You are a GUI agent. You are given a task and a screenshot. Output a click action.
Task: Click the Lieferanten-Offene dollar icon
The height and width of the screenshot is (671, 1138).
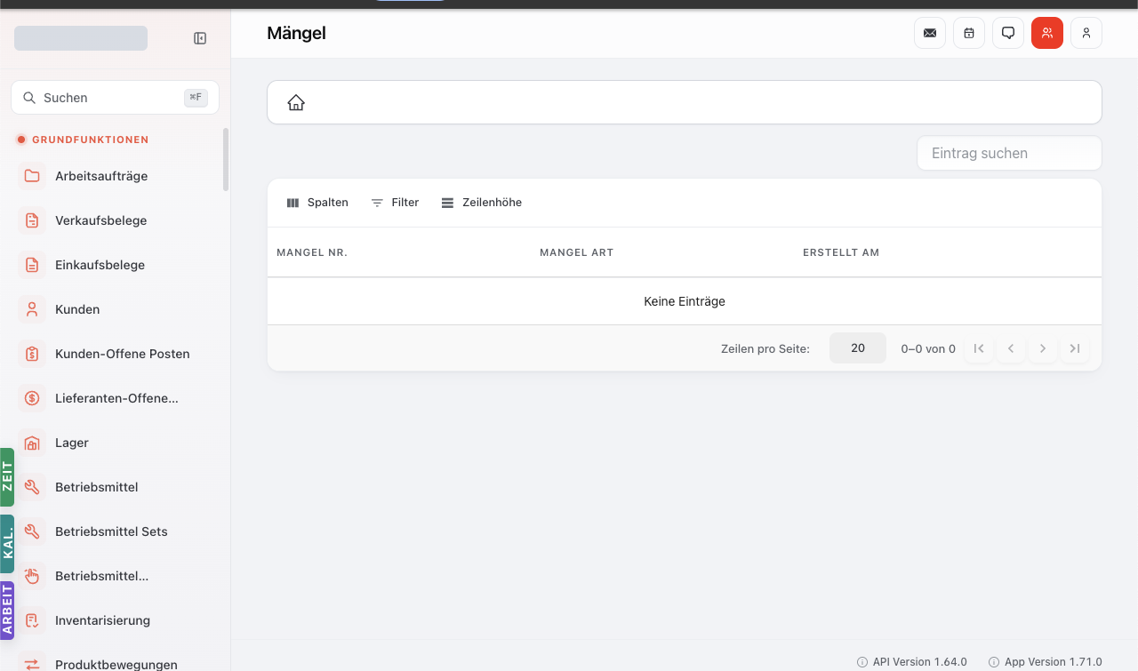32,398
